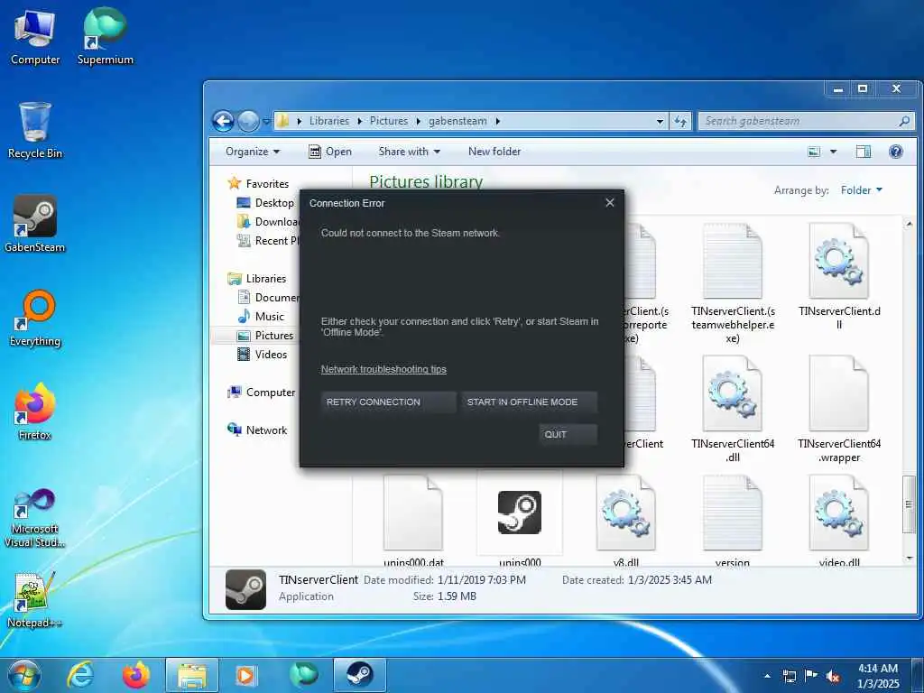Open Explorer Help question mark icon
Screen dimensions: 924x693
click(896, 152)
